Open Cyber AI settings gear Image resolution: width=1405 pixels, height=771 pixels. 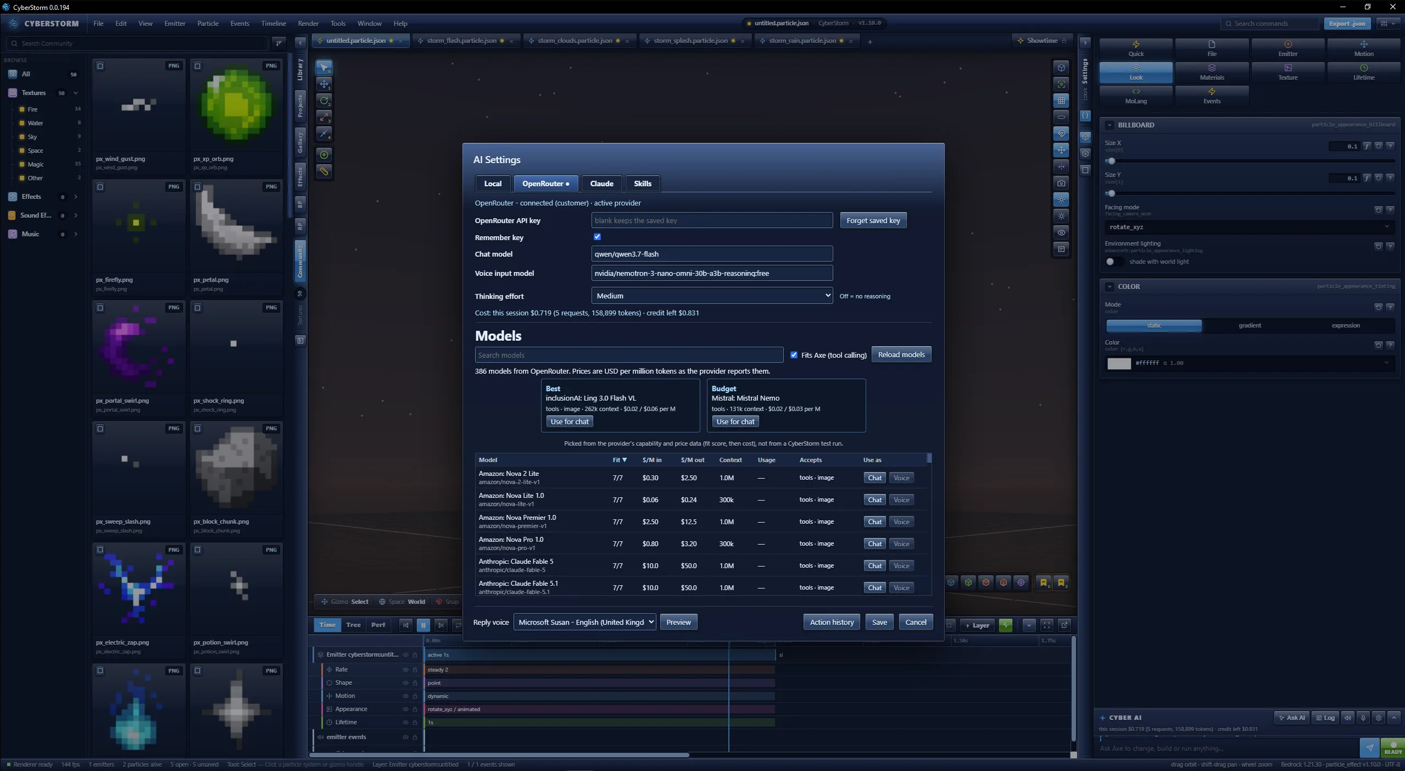point(1379,718)
